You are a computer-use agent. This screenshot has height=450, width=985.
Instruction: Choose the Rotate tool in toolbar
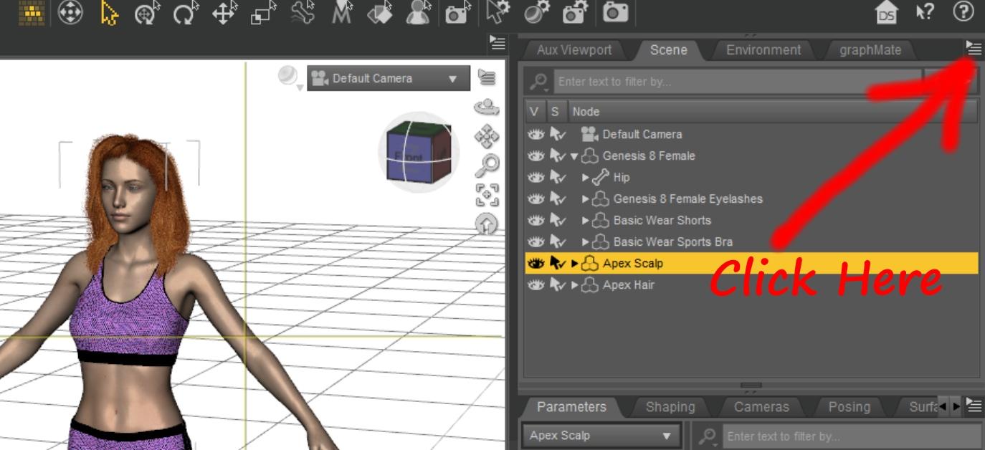pos(185,13)
